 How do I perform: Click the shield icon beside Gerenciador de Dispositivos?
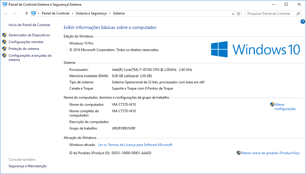click(x=4, y=35)
